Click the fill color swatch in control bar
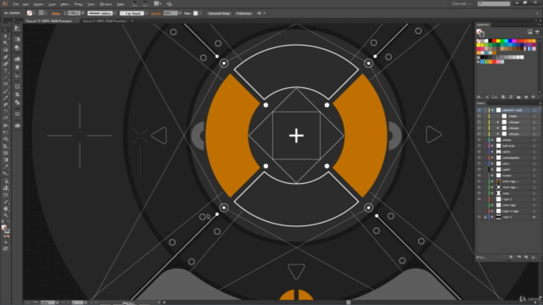The image size is (543, 305). 30,14
